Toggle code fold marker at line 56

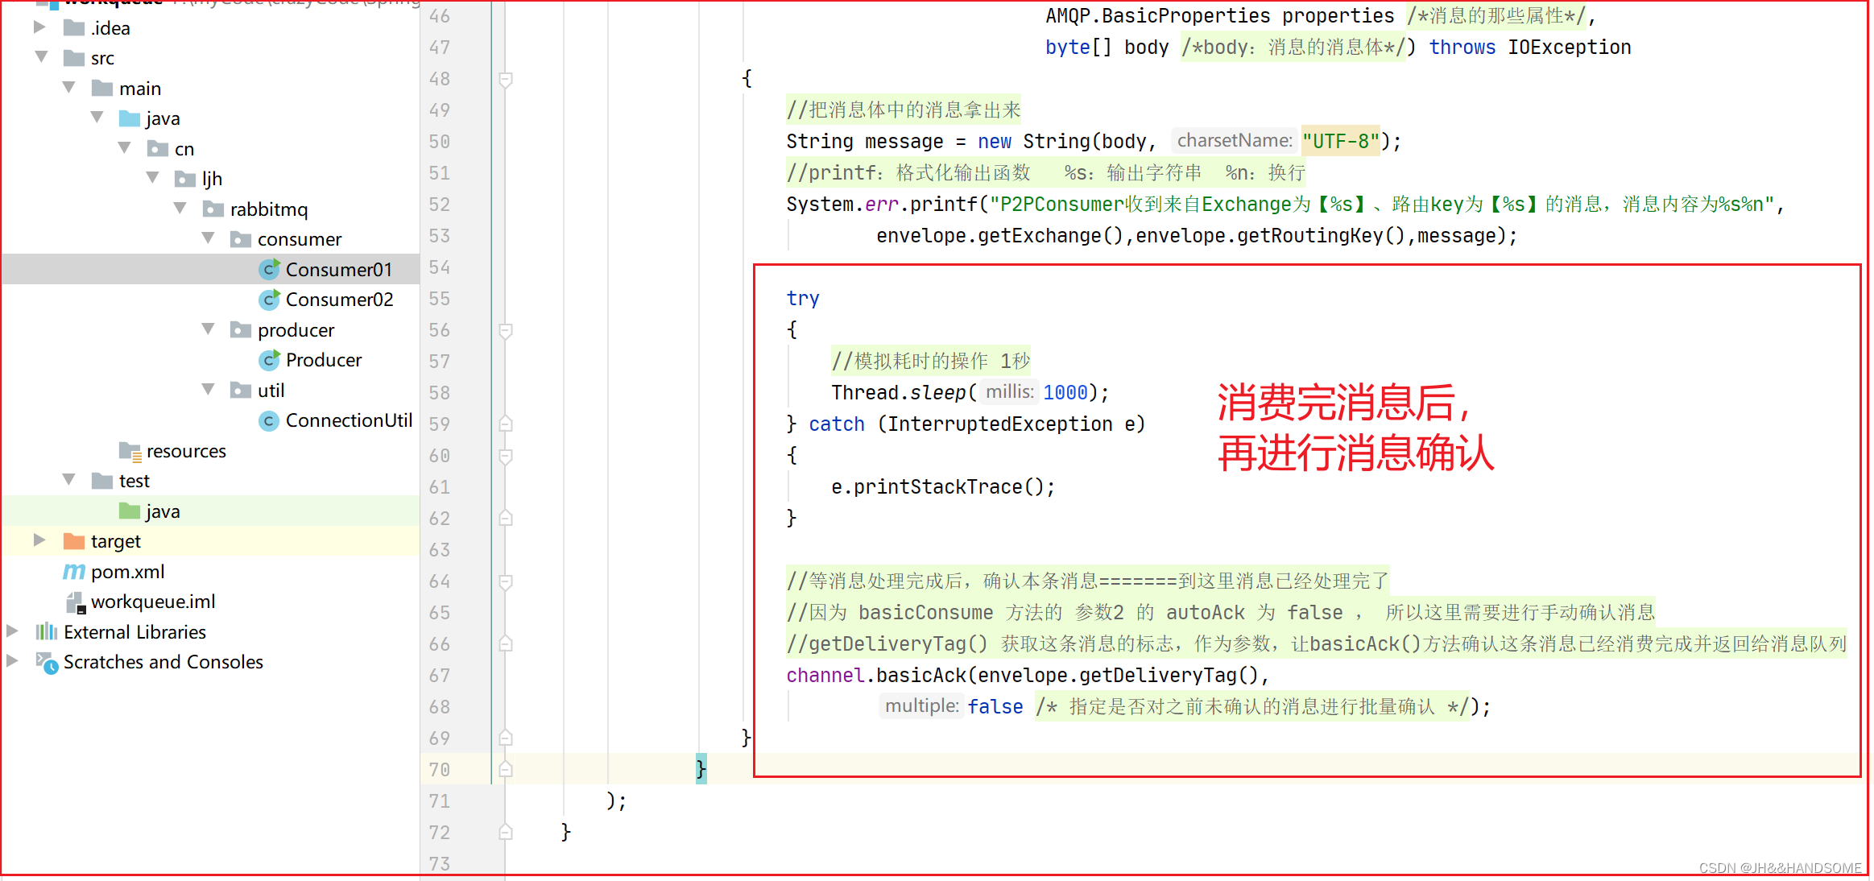click(506, 330)
